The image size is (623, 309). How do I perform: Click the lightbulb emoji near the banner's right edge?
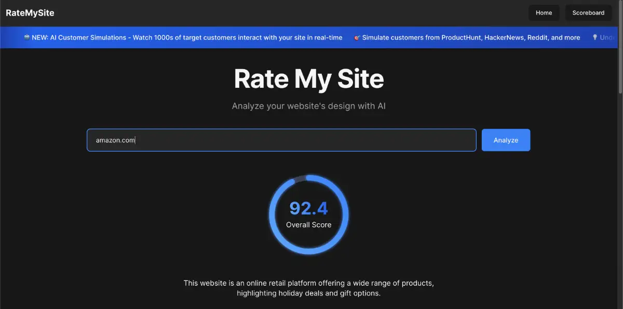pyautogui.click(x=594, y=37)
